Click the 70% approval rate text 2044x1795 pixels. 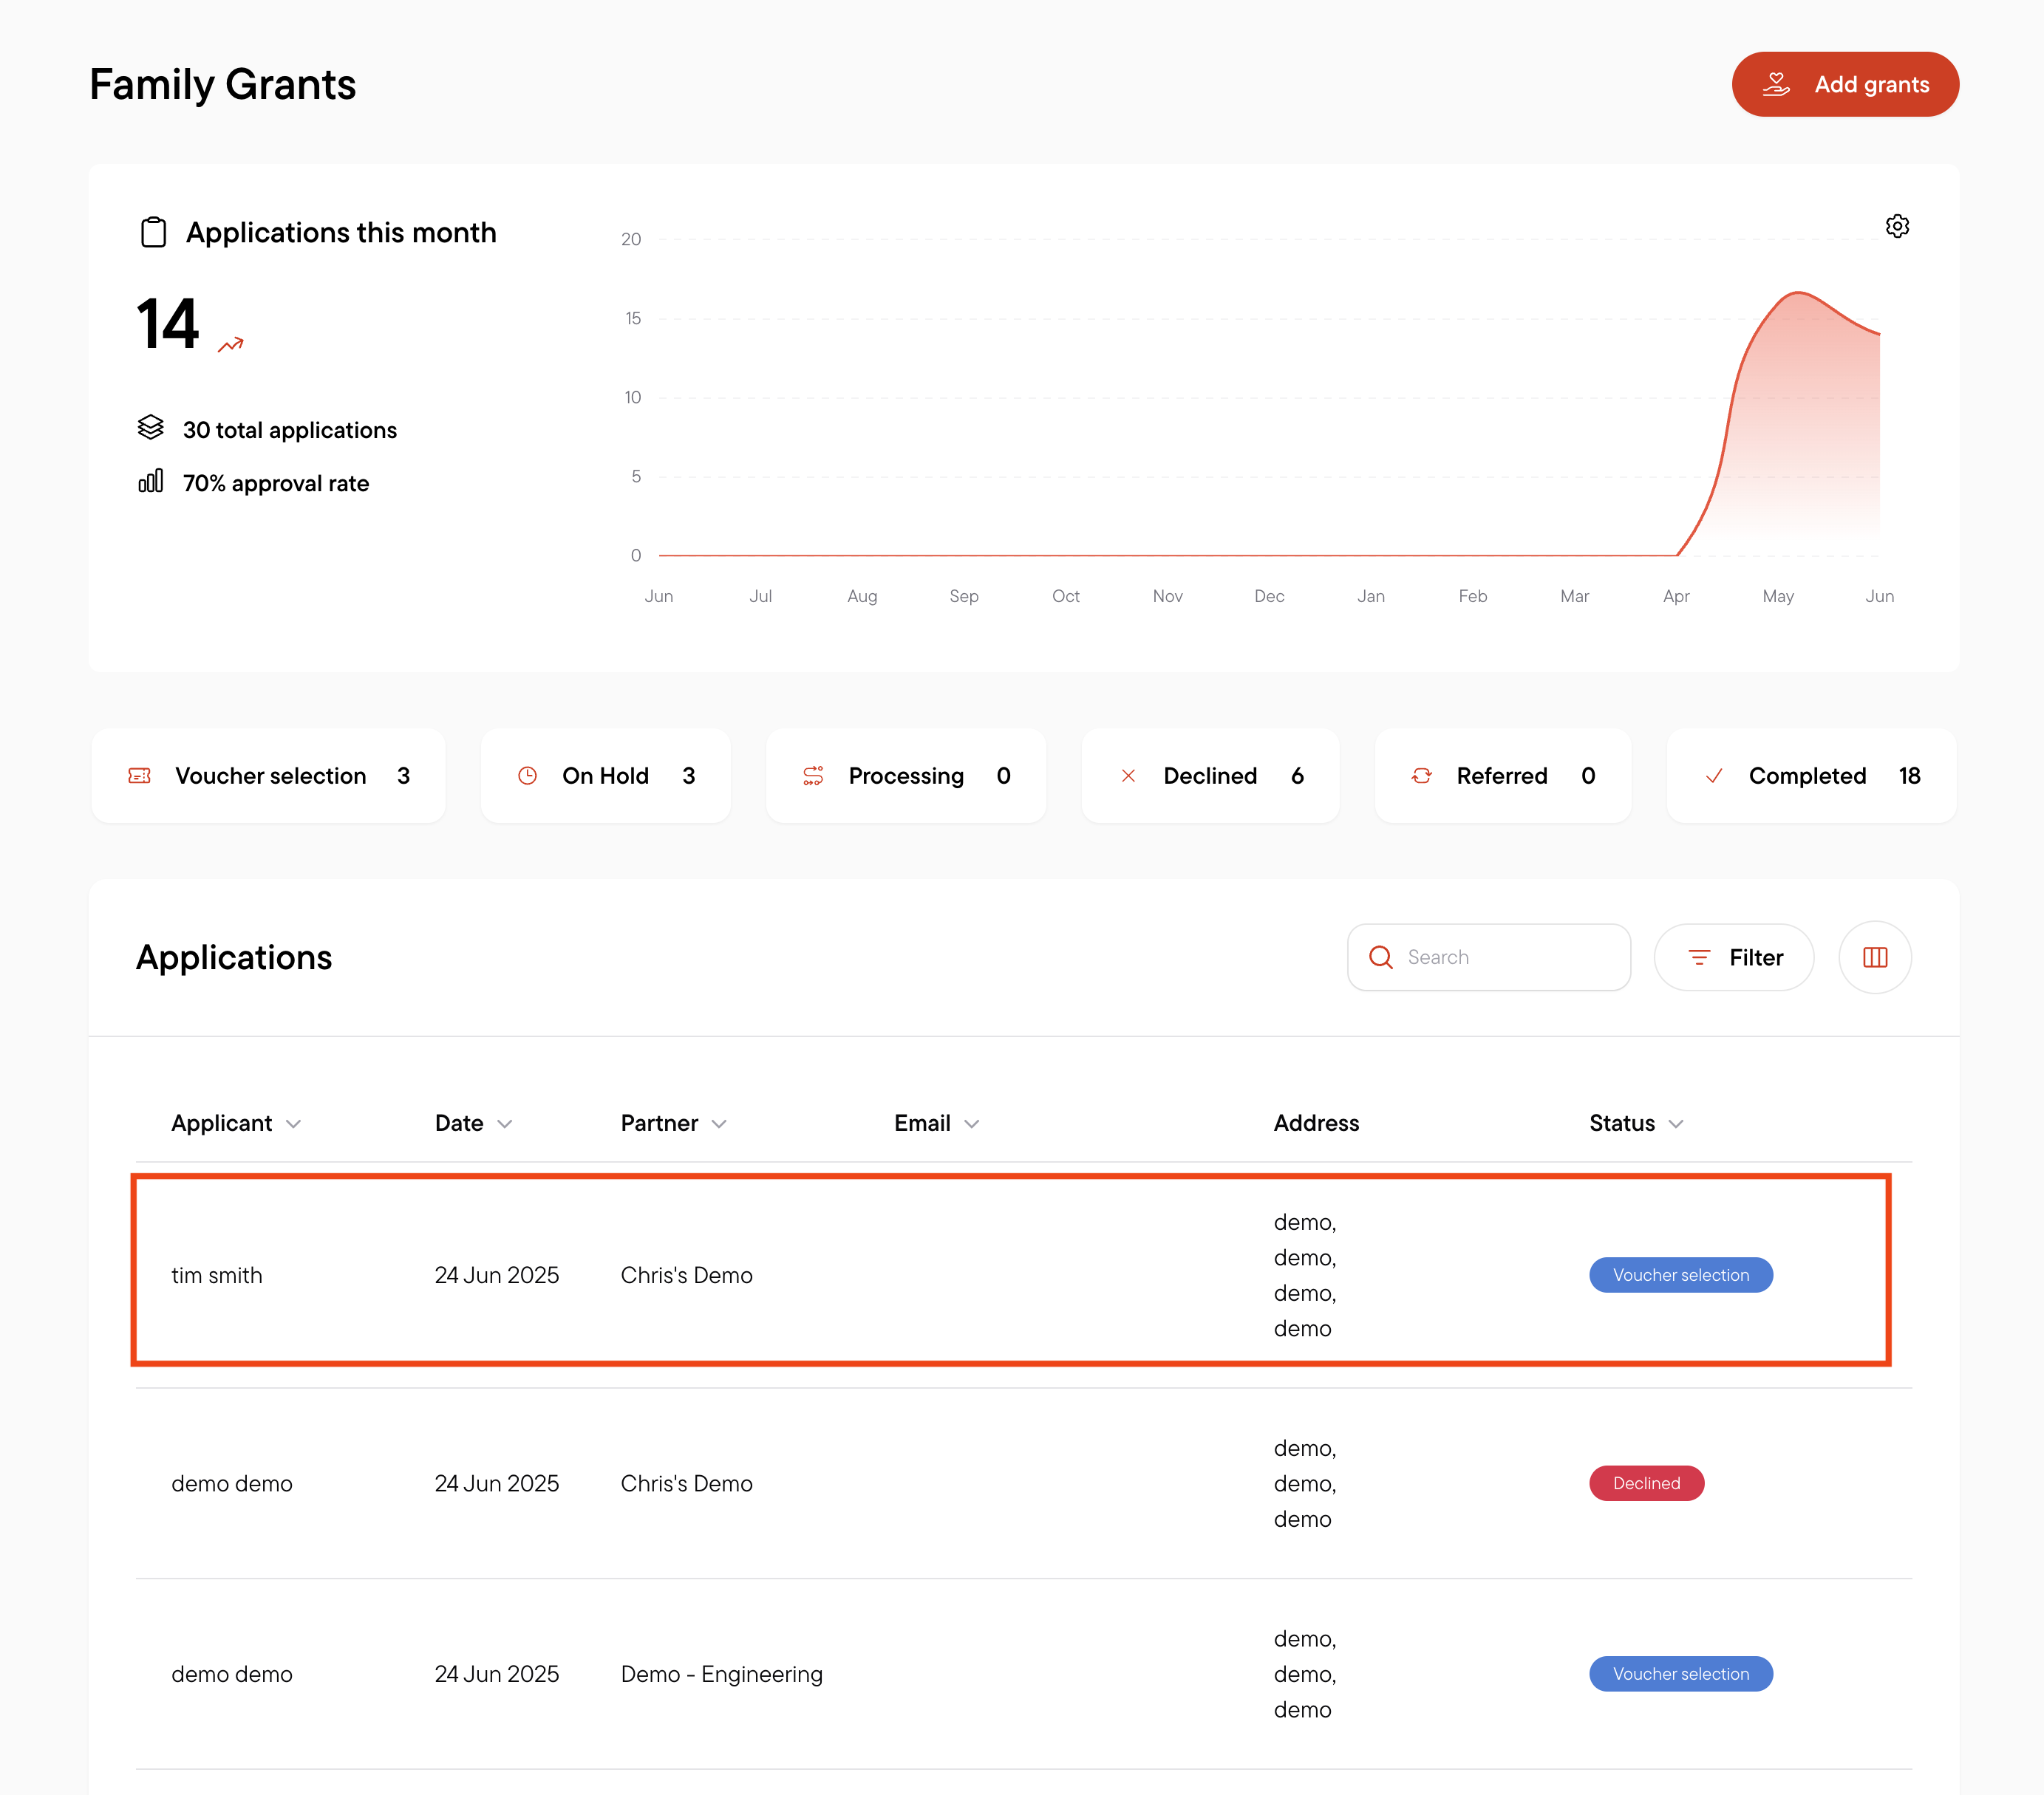coord(276,483)
